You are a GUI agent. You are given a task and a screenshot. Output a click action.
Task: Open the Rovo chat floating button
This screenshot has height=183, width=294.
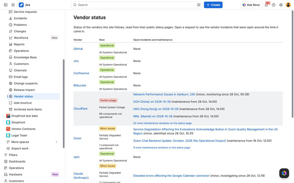tap(284, 173)
